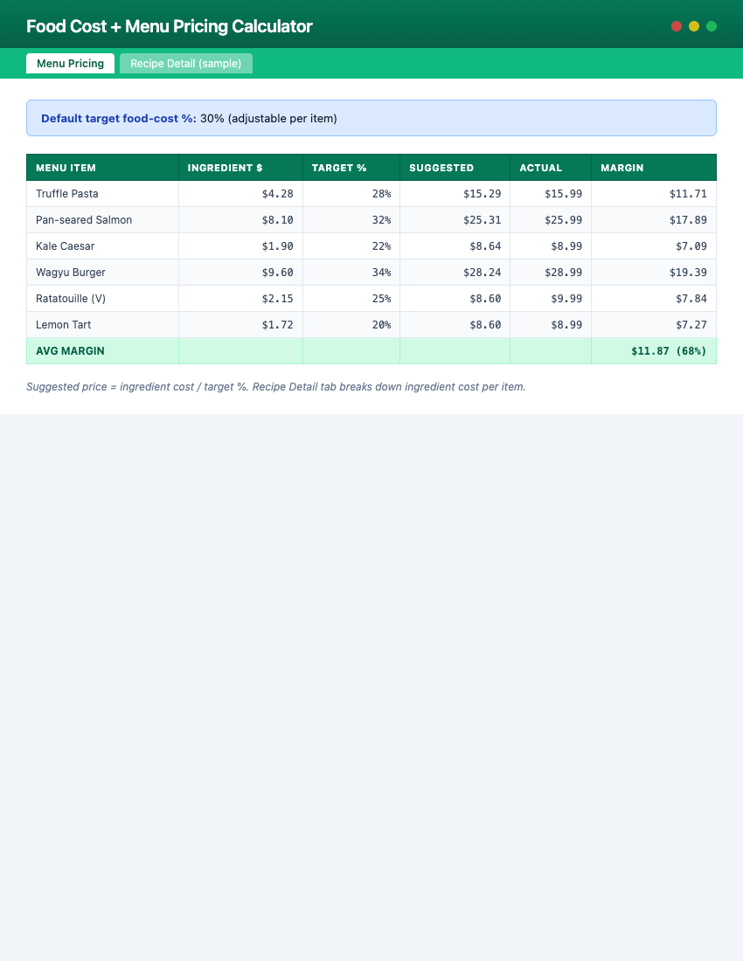Viewport: 743px width, 961px height.
Task: Click the green window dot
Action: [712, 26]
